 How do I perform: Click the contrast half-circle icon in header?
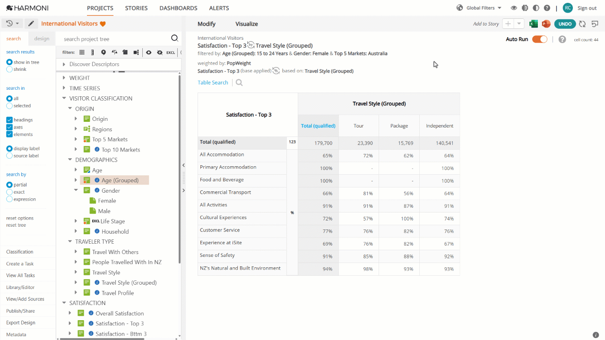coord(536,8)
